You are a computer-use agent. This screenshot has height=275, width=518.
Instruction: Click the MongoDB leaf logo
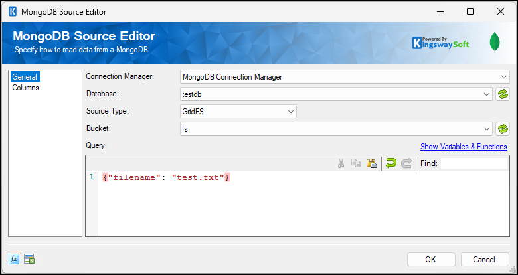click(495, 43)
